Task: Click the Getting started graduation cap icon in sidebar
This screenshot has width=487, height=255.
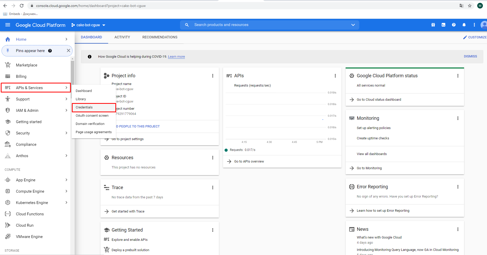Action: pyautogui.click(x=8, y=122)
